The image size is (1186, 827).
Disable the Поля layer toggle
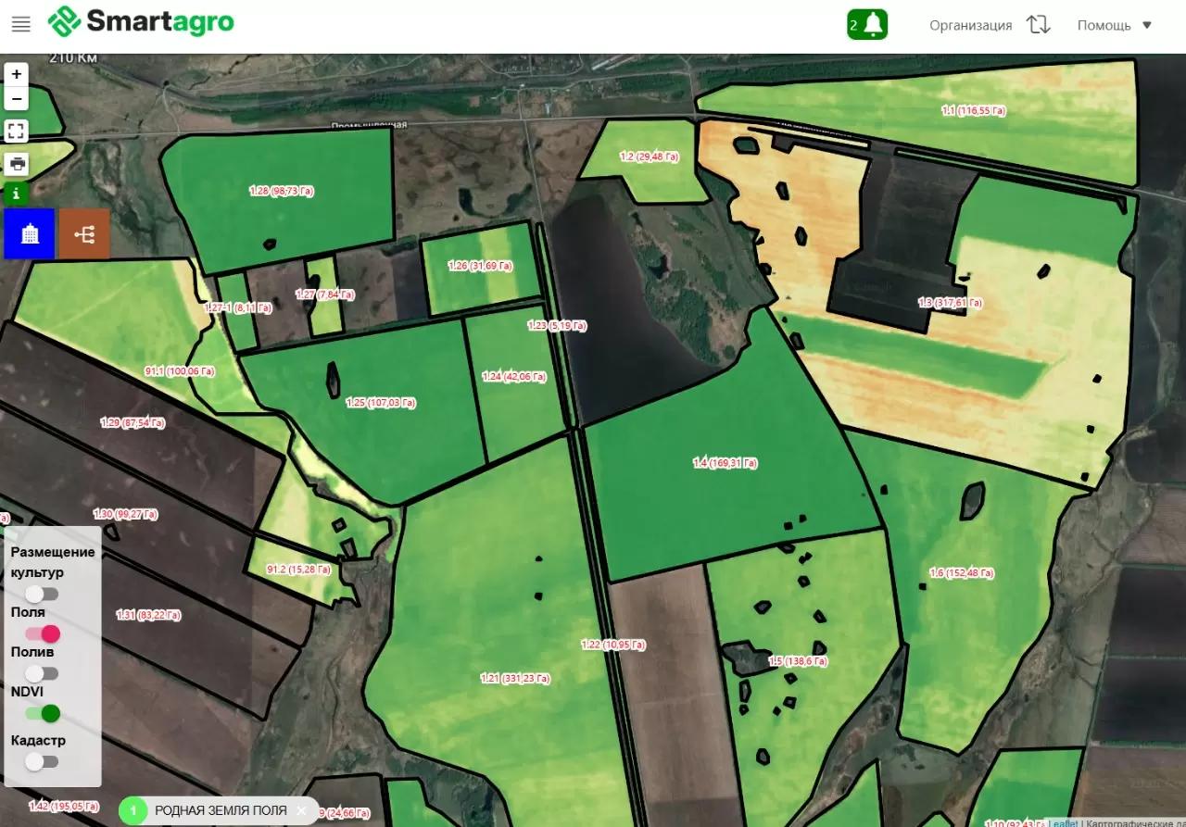tap(43, 633)
